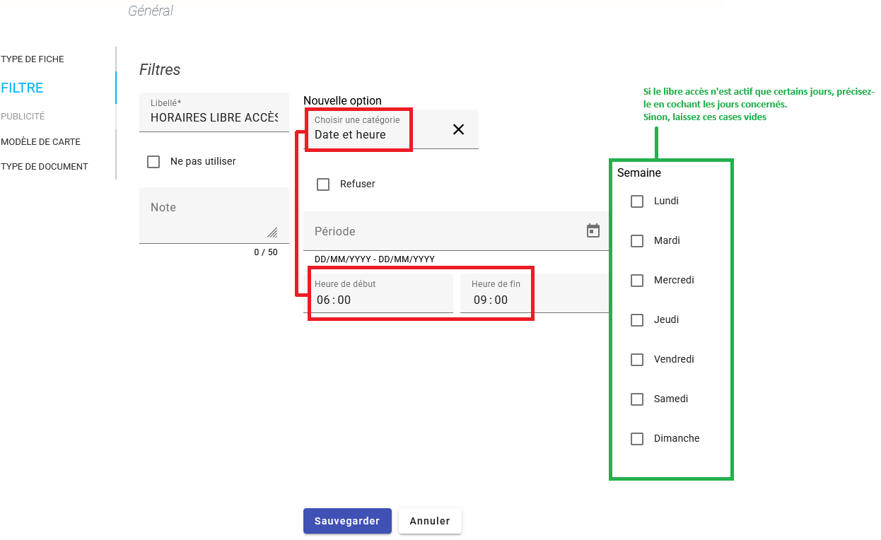Open the 'Type de fiche' section

click(x=33, y=59)
